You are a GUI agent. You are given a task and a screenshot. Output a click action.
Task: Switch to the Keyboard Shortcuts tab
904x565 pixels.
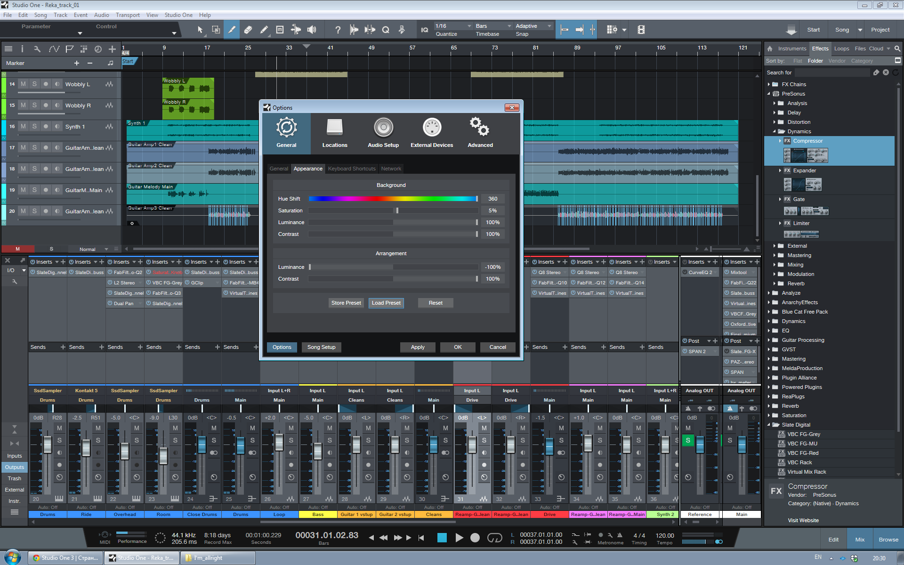(x=352, y=169)
